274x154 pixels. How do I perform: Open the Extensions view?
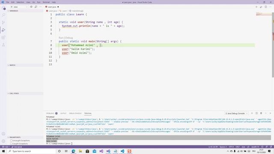tap(3, 37)
